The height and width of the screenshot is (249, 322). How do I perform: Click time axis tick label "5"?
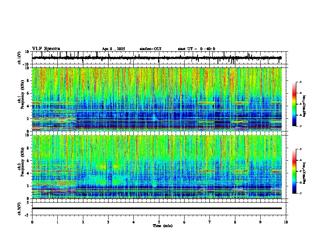pos(159,222)
